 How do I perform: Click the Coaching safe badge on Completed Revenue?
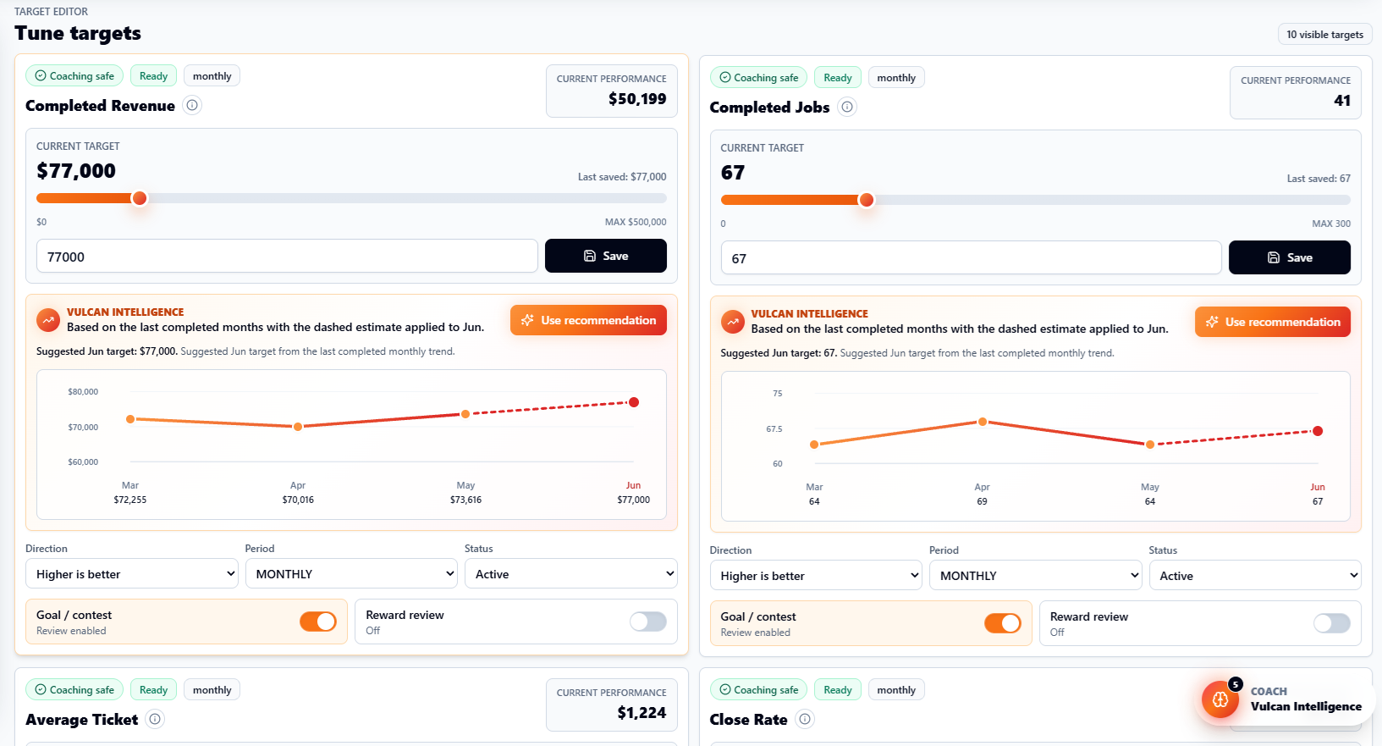click(x=74, y=75)
